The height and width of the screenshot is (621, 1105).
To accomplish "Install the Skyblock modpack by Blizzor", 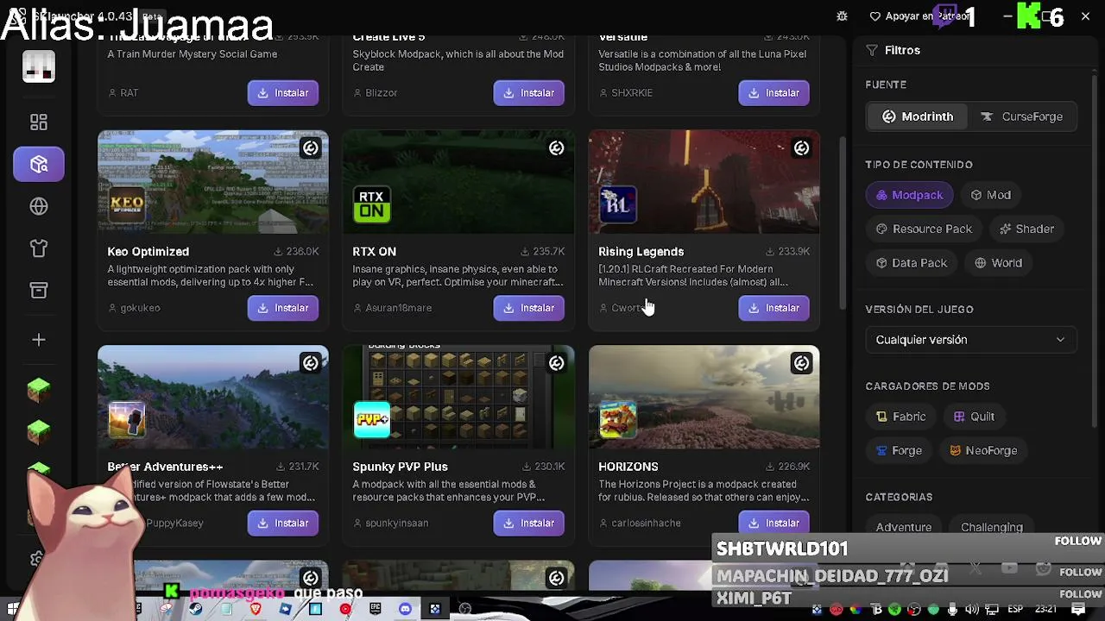I will click(528, 92).
